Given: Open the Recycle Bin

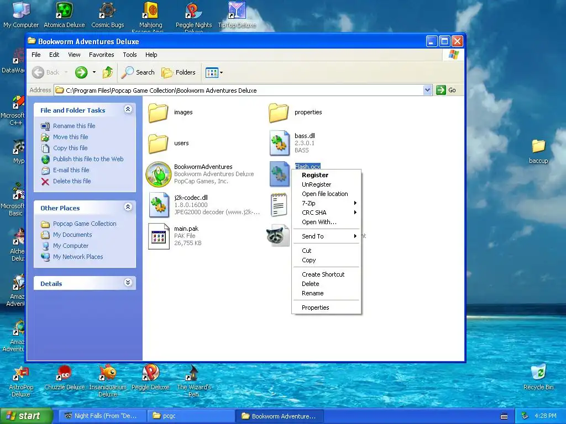Looking at the screenshot, I should [x=538, y=377].
